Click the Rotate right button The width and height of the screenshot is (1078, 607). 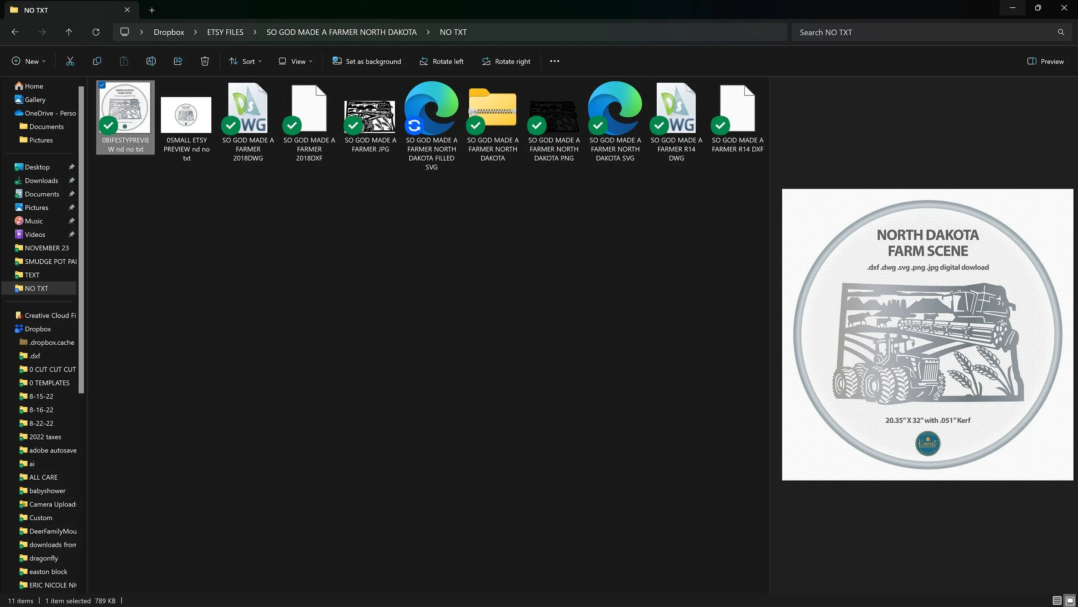tap(506, 61)
